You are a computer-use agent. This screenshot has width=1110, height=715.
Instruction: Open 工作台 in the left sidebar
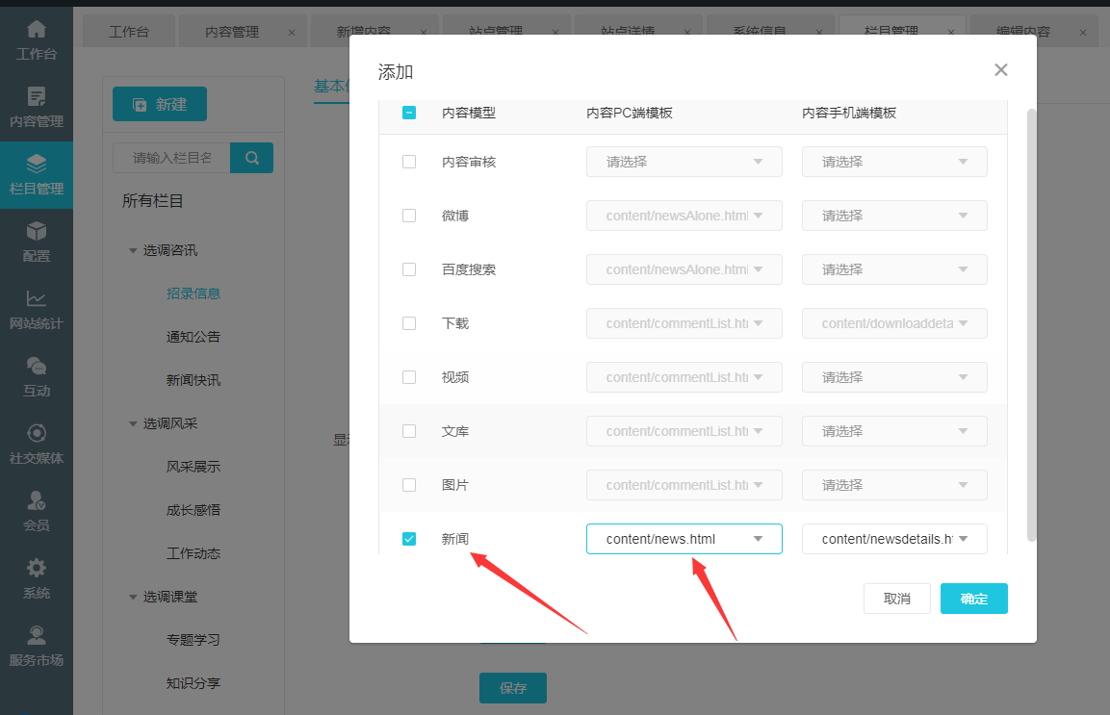37,40
